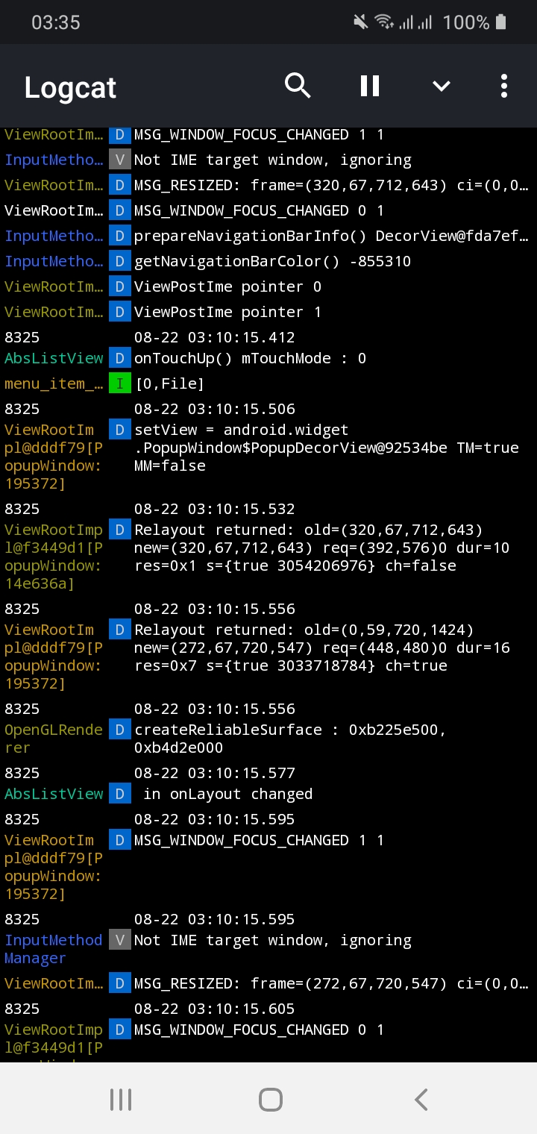Viewport: 537px width, 1134px height.
Task: Click the blue D level badge on MSG_WINDOW_FOCUS_CHANGED
Action: (x=119, y=135)
